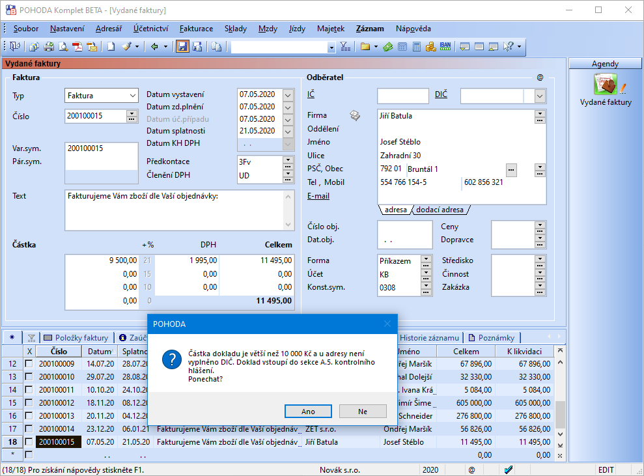Viewport: 644px width, 476px height.
Task: Tick the checkbox for invoice 200100011
Action: (29, 390)
